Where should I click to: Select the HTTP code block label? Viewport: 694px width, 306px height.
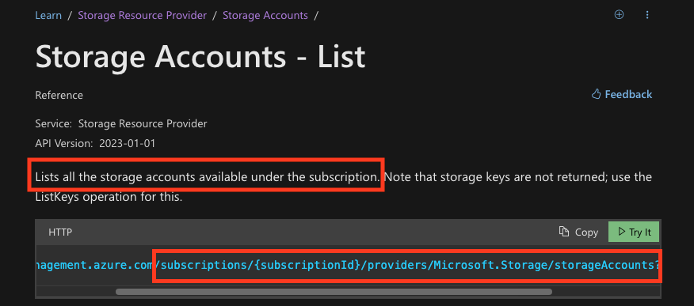coord(60,232)
